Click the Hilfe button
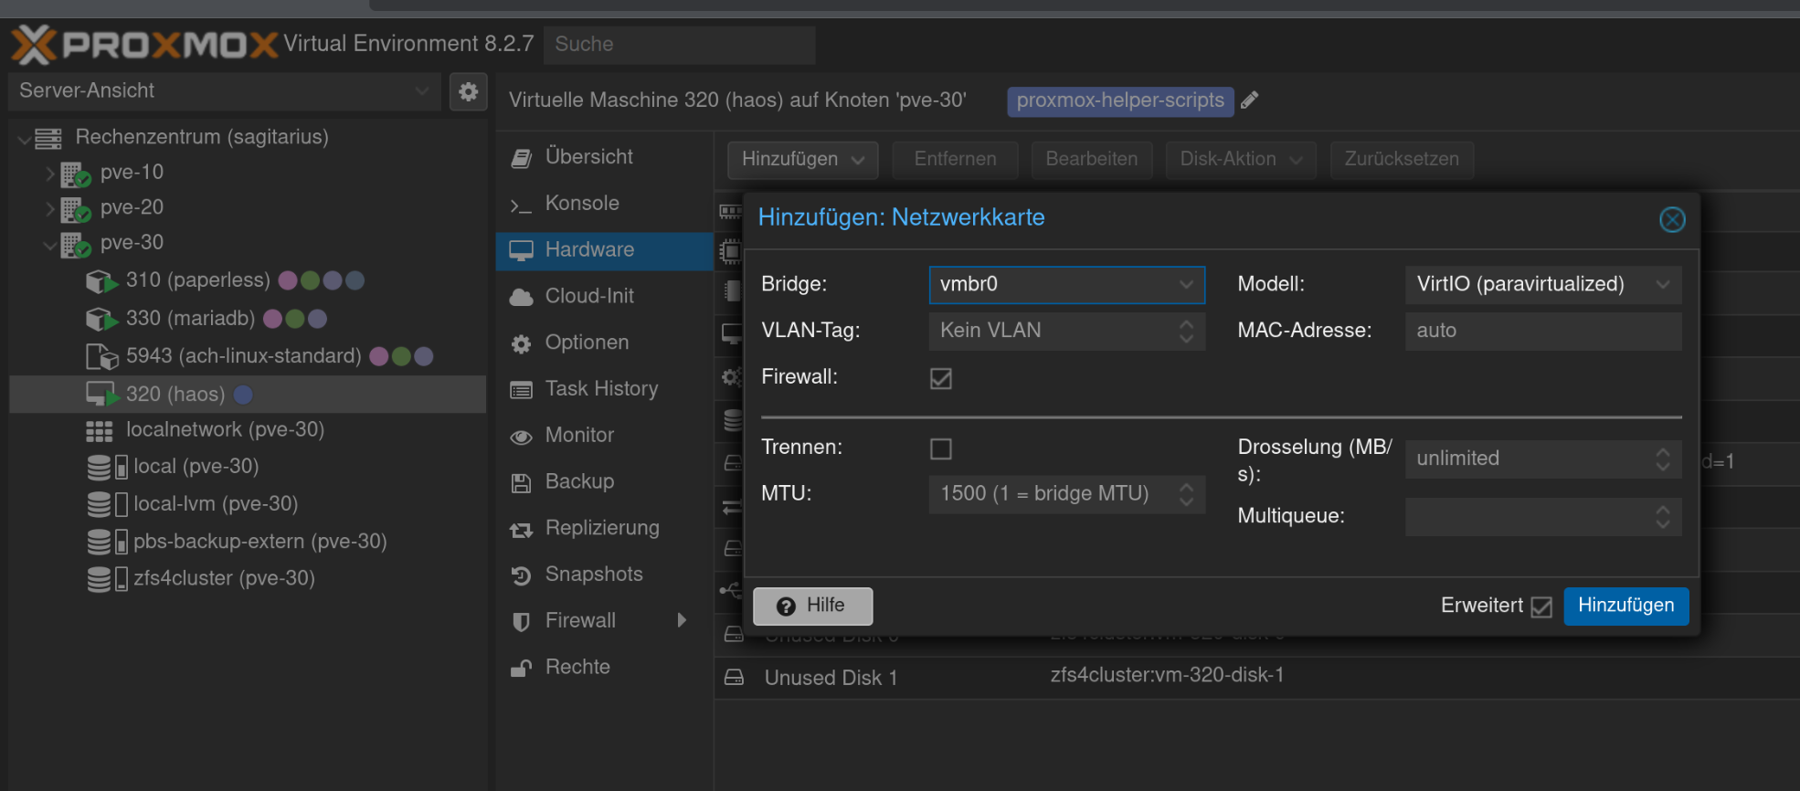The width and height of the screenshot is (1800, 791). pyautogui.click(x=812, y=606)
